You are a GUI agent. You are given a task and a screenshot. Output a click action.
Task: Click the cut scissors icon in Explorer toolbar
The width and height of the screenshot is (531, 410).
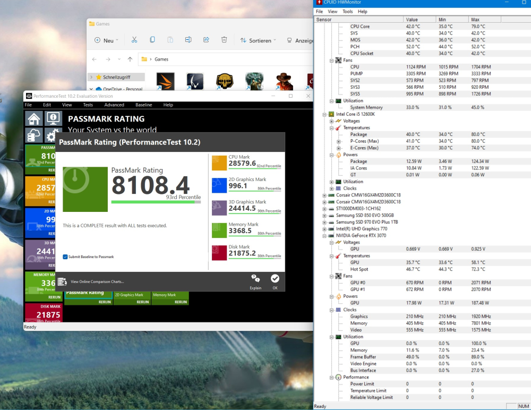click(x=134, y=40)
